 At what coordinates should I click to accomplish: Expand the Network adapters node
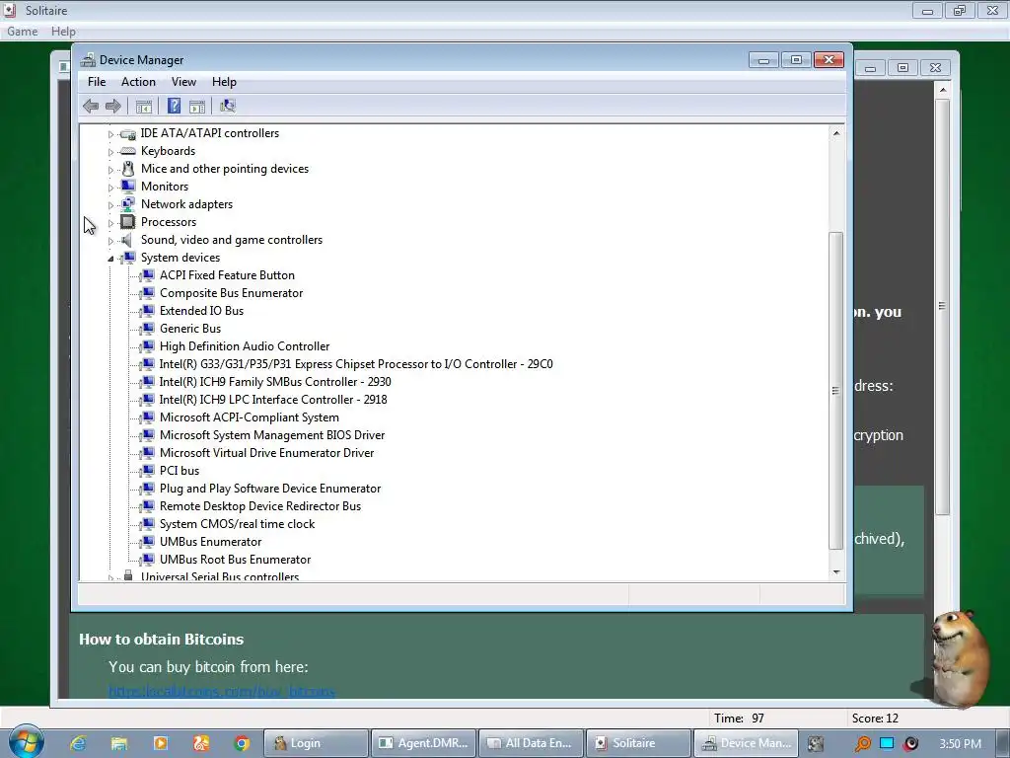[x=110, y=205]
